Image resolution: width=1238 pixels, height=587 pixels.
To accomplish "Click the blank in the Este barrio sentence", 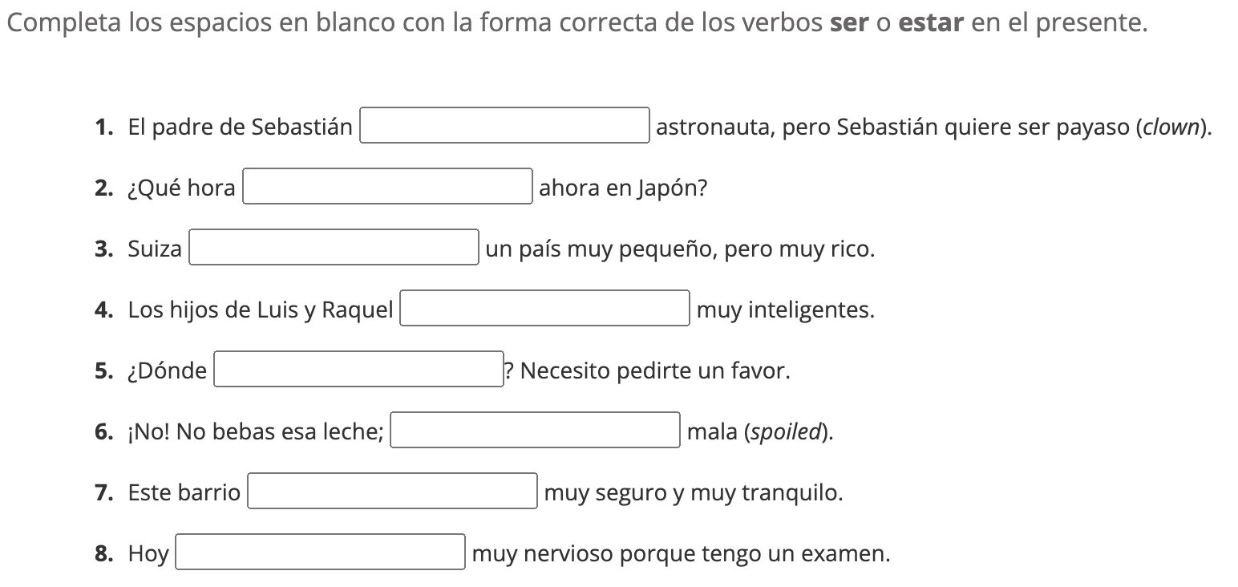I will pyautogui.click(x=392, y=491).
